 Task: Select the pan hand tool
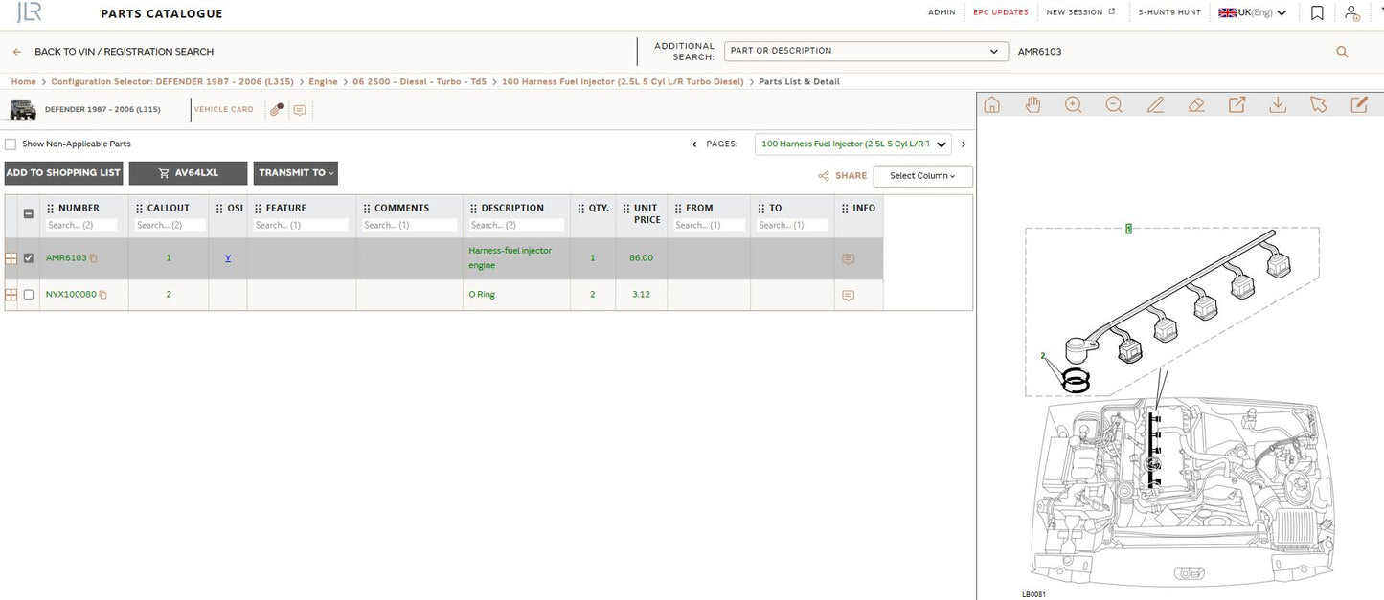pos(1032,104)
